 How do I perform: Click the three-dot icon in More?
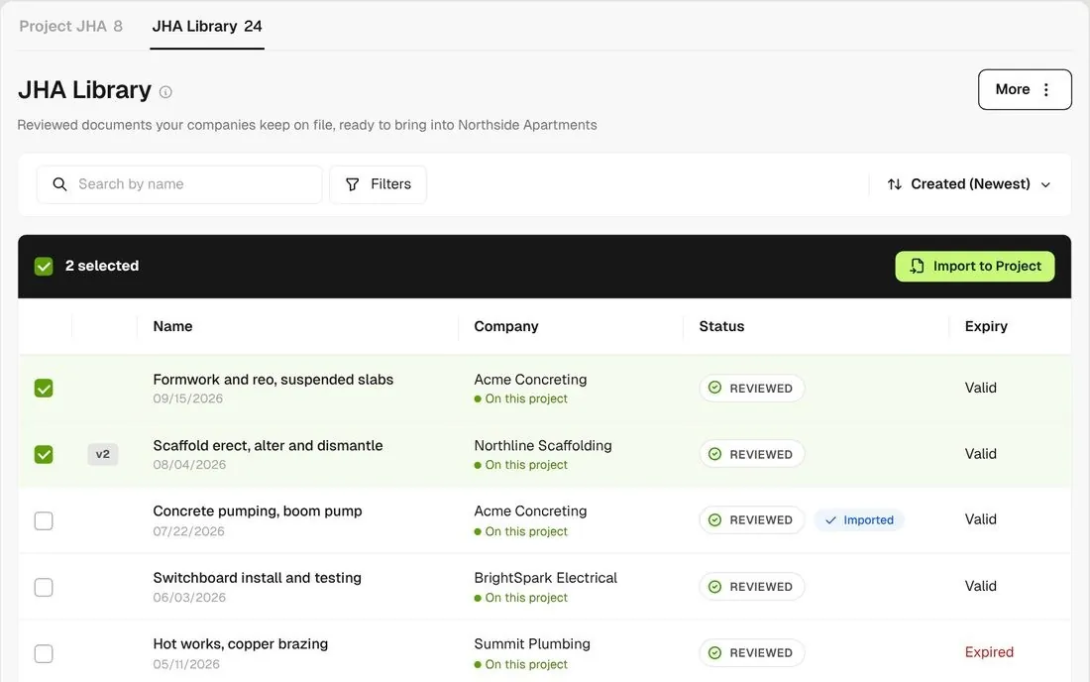[x=1046, y=89]
